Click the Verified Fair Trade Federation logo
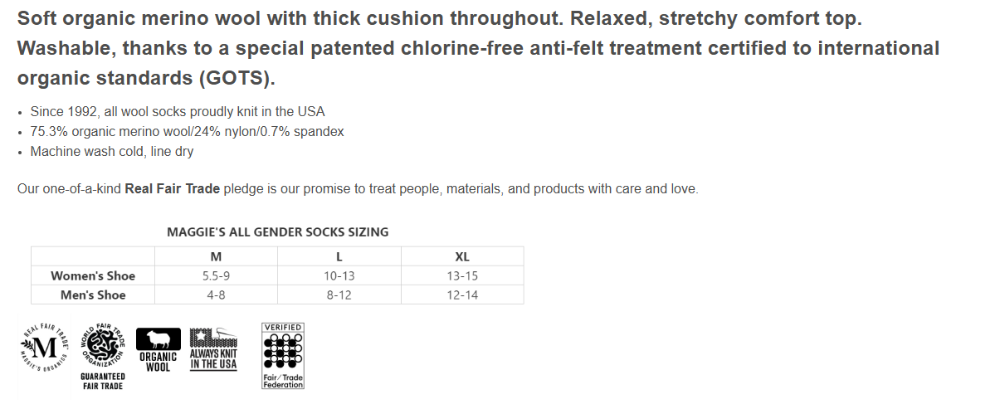Viewport: 1000px width, 409px height. pyautogui.click(x=283, y=357)
